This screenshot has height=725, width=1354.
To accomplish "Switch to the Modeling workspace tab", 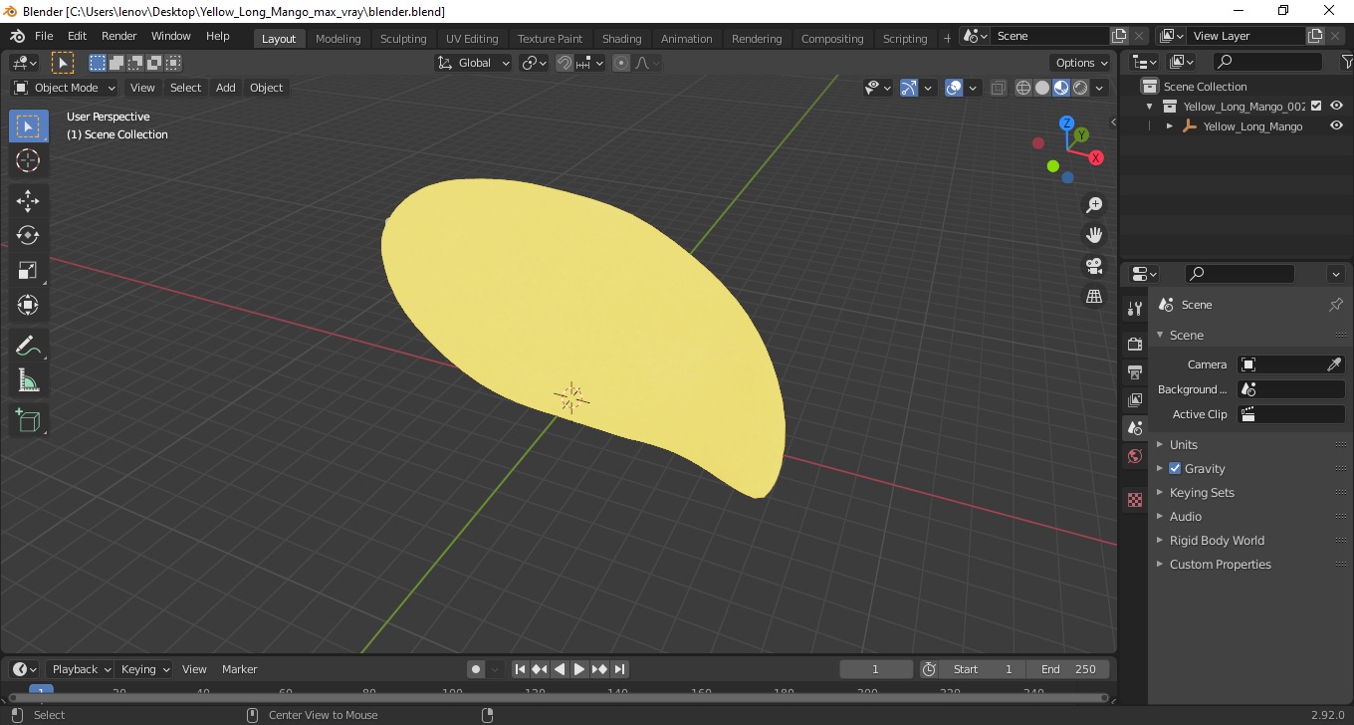I will tap(338, 39).
